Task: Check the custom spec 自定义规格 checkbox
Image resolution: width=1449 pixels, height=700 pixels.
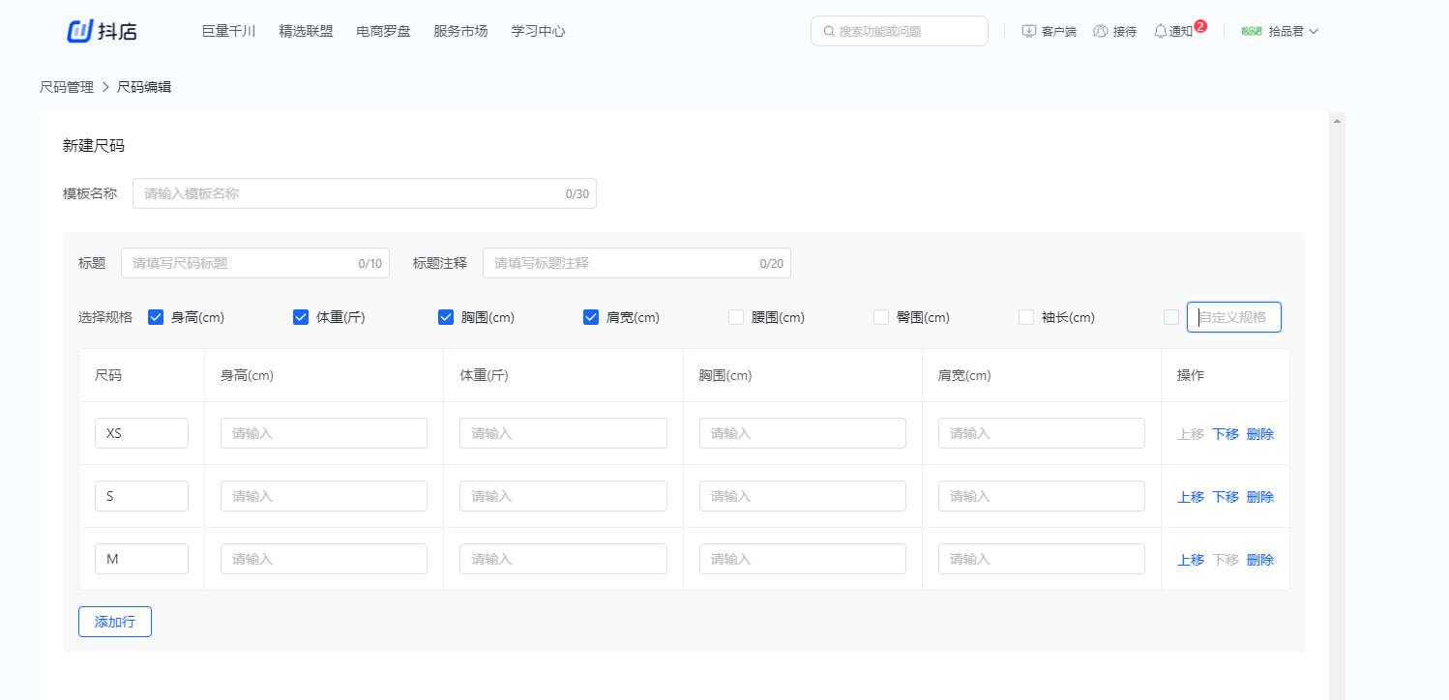Action: (1171, 317)
